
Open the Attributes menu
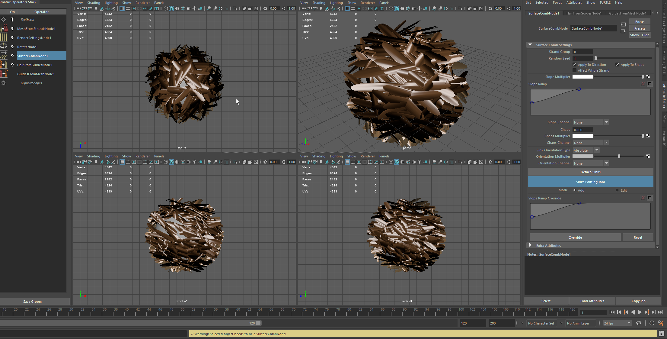tap(574, 2)
